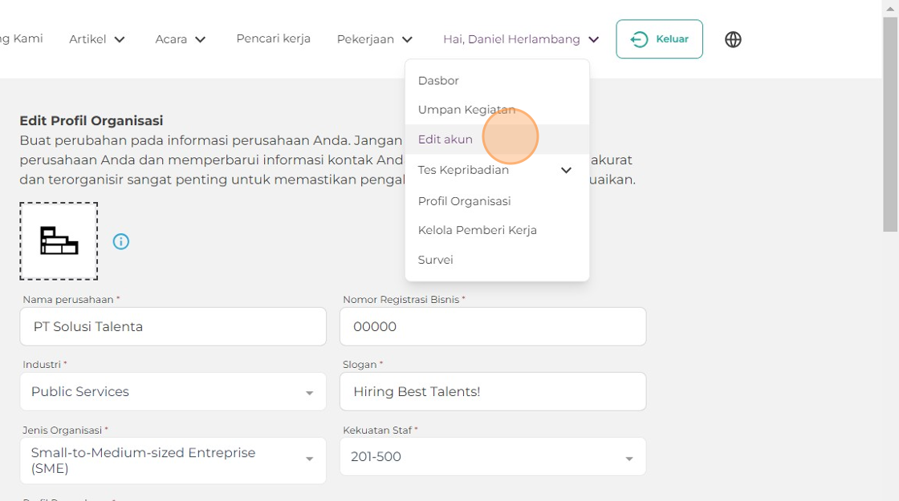The width and height of the screenshot is (899, 501).
Task: Toggle the Hai, Daniel Herlambang user menu
Action: tap(521, 39)
